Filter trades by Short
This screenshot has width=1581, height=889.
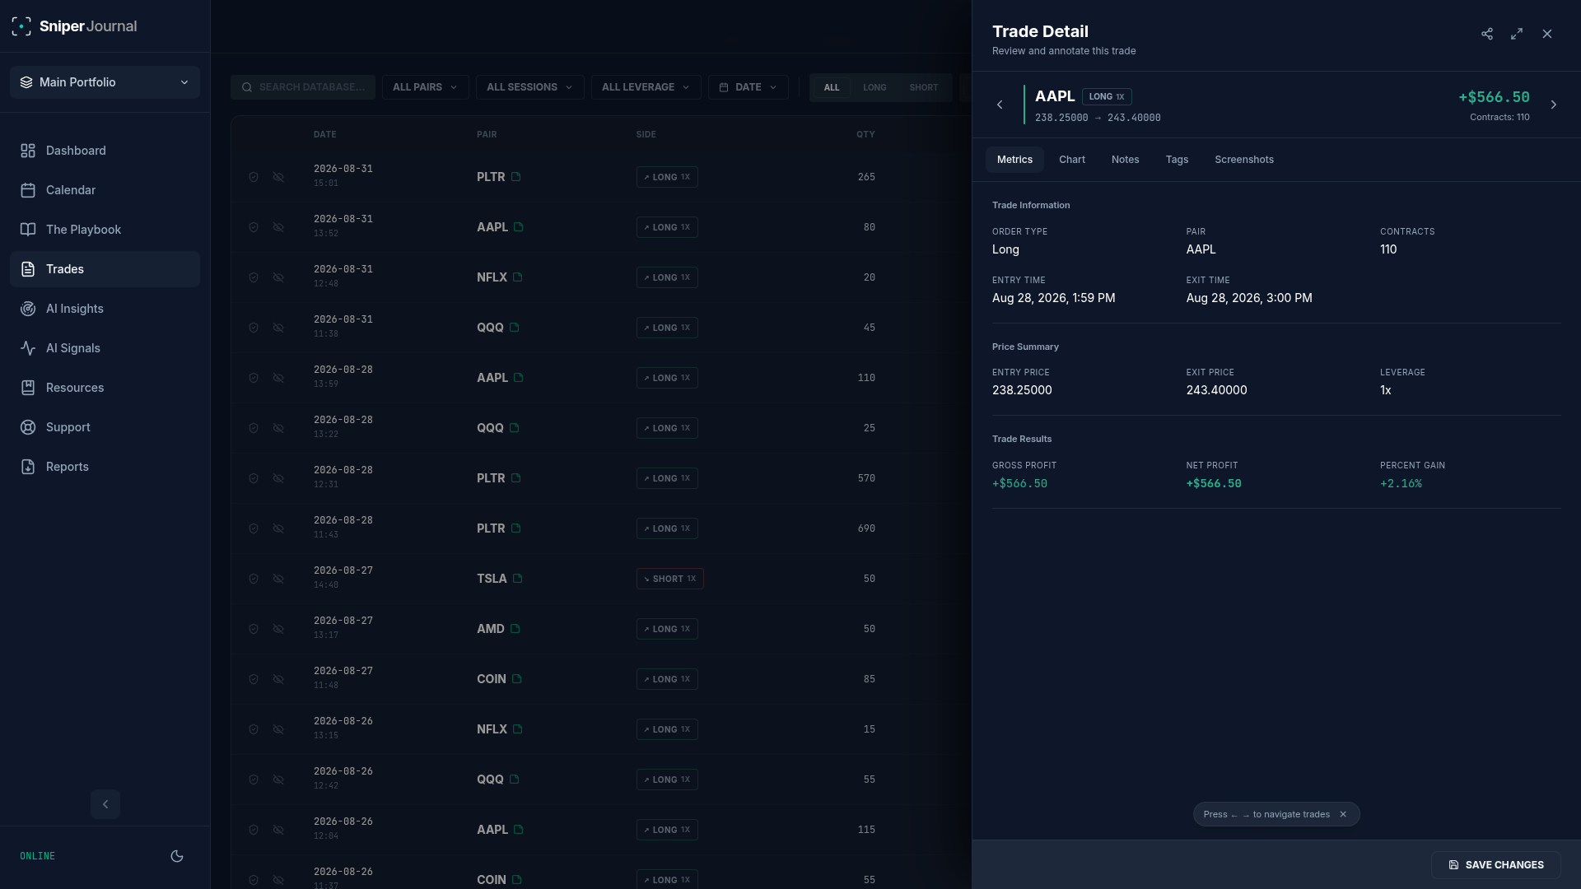coord(924,87)
